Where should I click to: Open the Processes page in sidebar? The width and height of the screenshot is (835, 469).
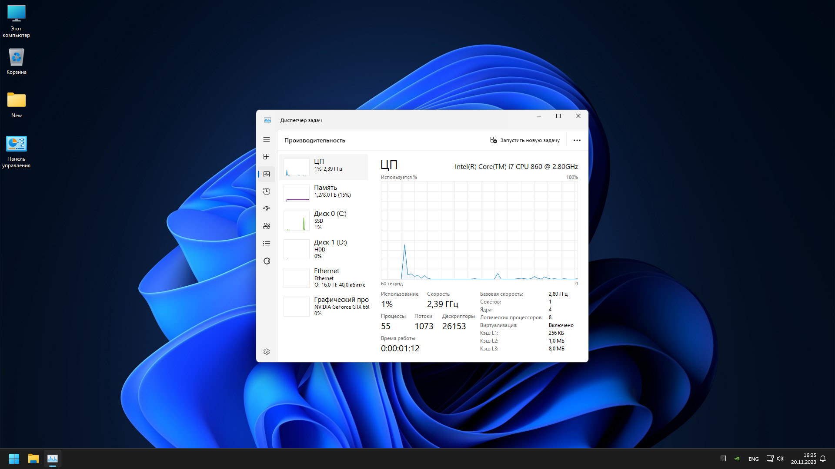click(x=267, y=157)
